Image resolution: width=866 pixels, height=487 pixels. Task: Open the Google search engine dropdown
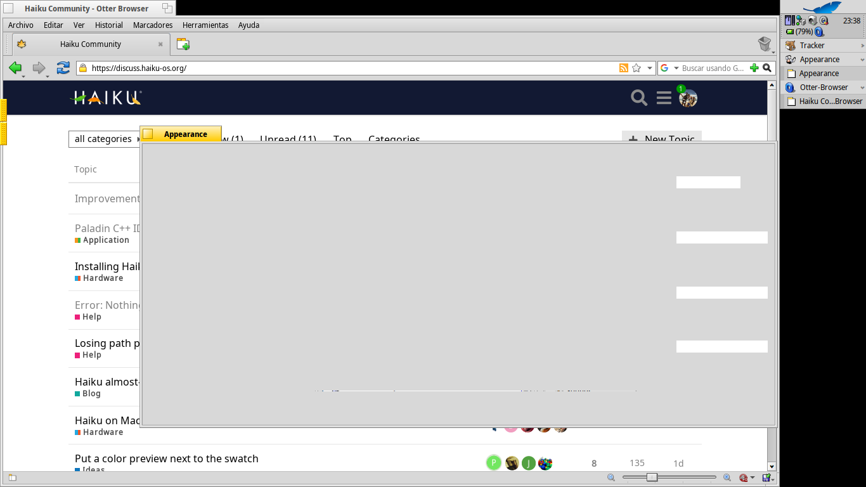coord(676,68)
